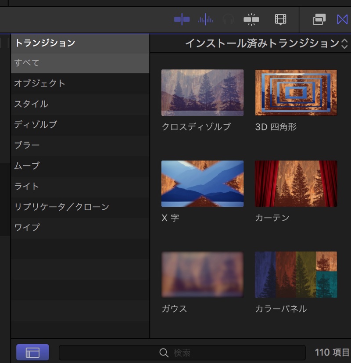Select the 3D 四角形 transition thumbnail
Screen dimensions: 351x363
click(x=296, y=93)
